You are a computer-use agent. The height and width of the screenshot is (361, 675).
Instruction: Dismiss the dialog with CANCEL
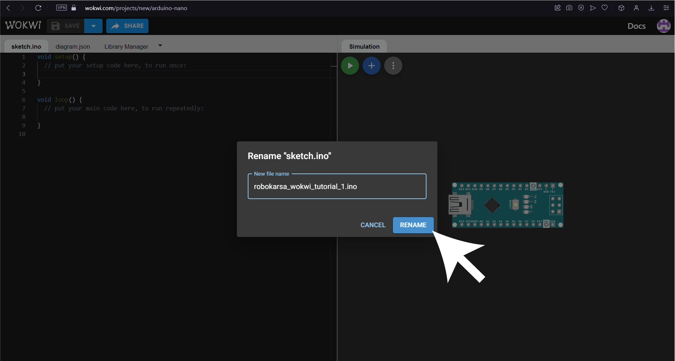(373, 225)
